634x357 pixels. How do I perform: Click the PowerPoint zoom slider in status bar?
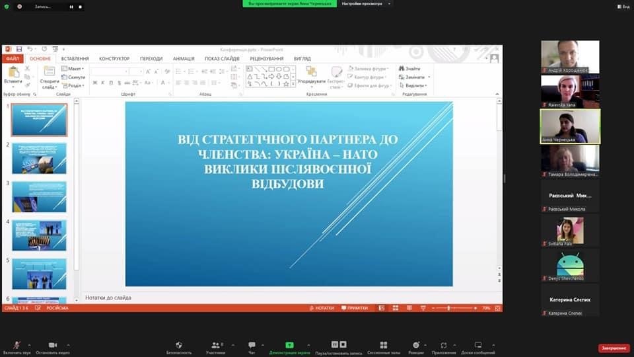pos(449,308)
